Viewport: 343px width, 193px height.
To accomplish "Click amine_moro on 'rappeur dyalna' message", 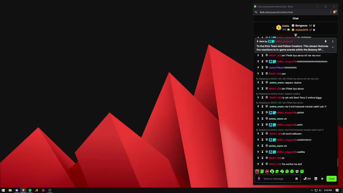I will click(276, 83).
